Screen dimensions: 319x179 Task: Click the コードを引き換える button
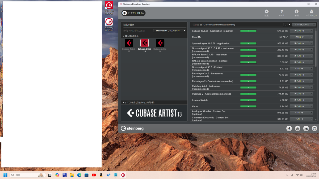[133, 13]
